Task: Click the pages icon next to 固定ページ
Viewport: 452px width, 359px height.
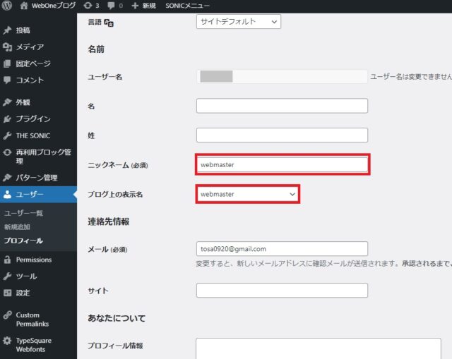Action: coord(7,63)
